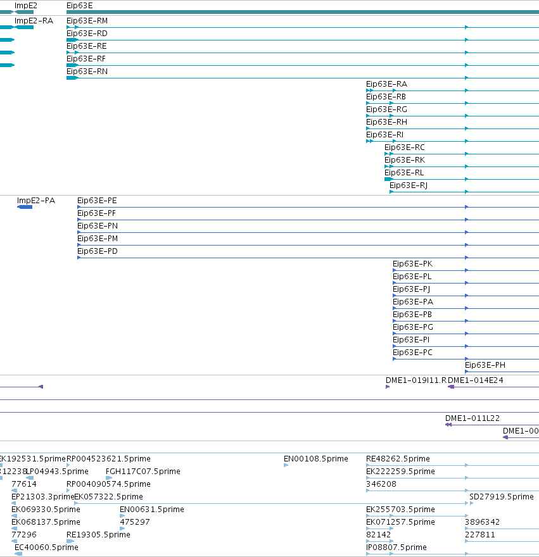Click EST label LP04943.5prime
The width and height of the screenshot is (539, 557).
(58, 472)
